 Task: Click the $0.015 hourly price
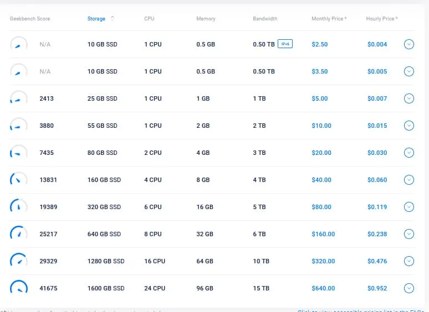377,126
